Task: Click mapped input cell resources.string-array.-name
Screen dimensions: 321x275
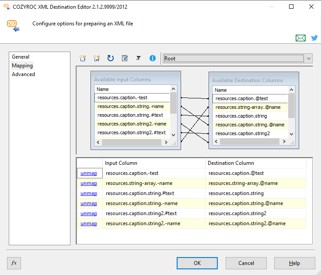Action: 154,183
